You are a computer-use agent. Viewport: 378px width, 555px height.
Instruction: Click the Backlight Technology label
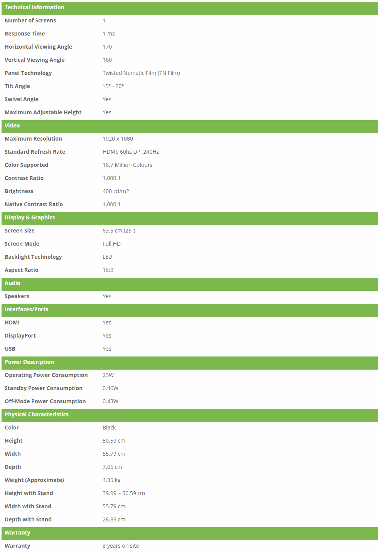click(x=33, y=257)
